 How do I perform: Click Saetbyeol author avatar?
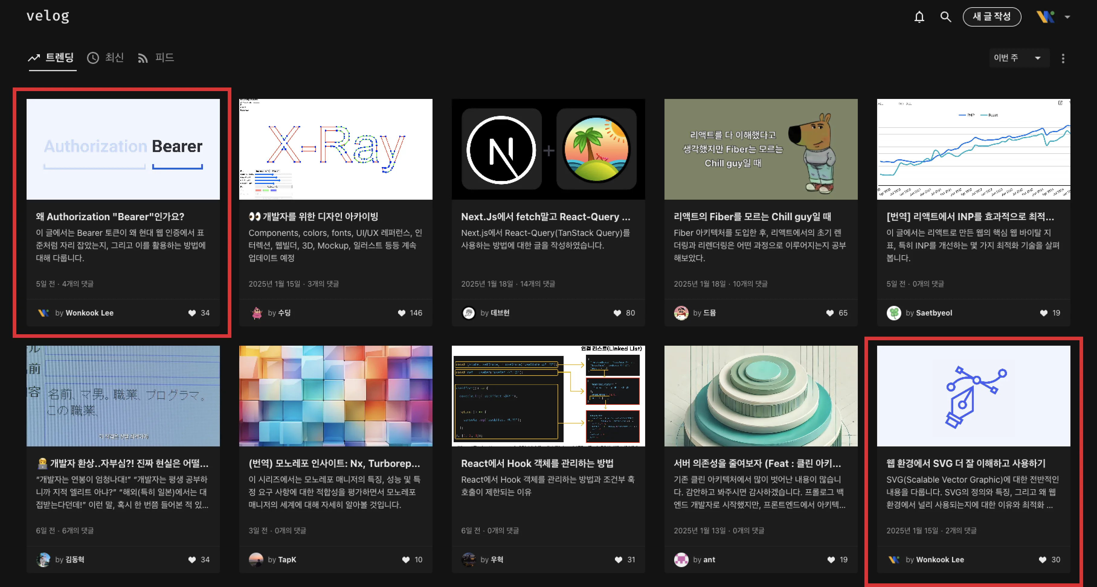coord(894,313)
